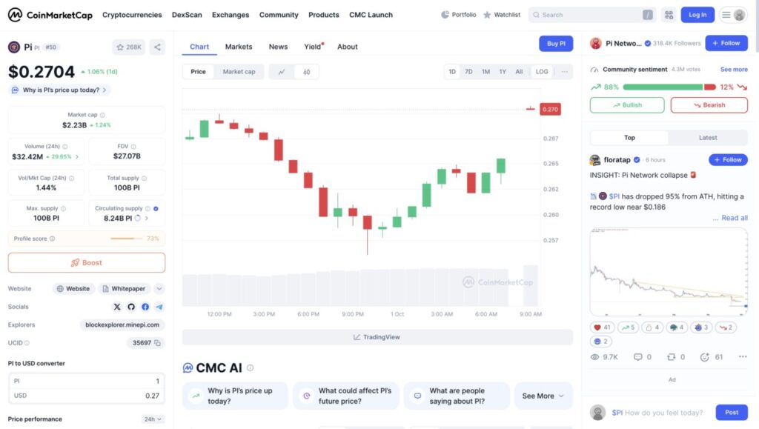Viewport: 759px width, 429px height.
Task: Open Pi's GitHub social link
Action: (131, 307)
